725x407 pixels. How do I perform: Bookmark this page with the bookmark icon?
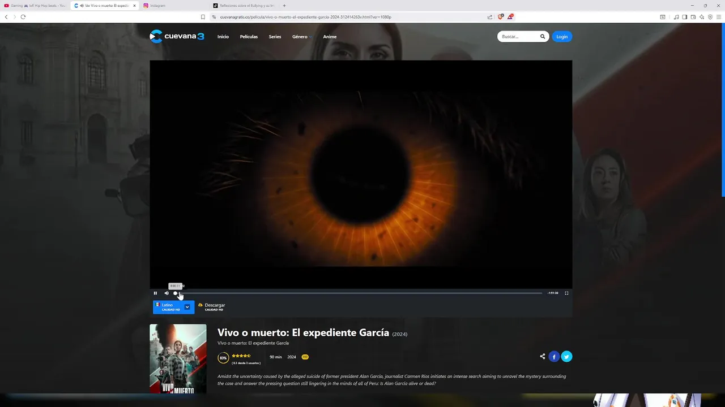tap(203, 17)
